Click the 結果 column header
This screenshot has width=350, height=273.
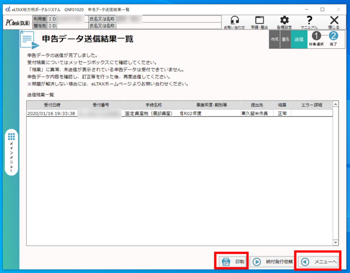coord(282,105)
